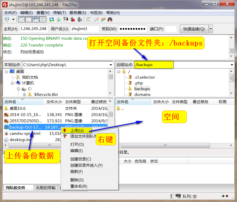This screenshot has height=202, width=237.
Task: Choose 打开(O) in the context menu
Action: click(90, 144)
